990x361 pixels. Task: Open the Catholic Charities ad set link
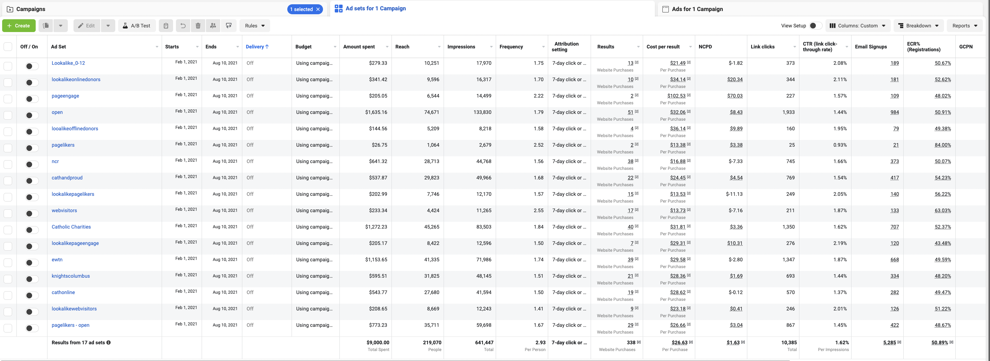pyautogui.click(x=71, y=227)
